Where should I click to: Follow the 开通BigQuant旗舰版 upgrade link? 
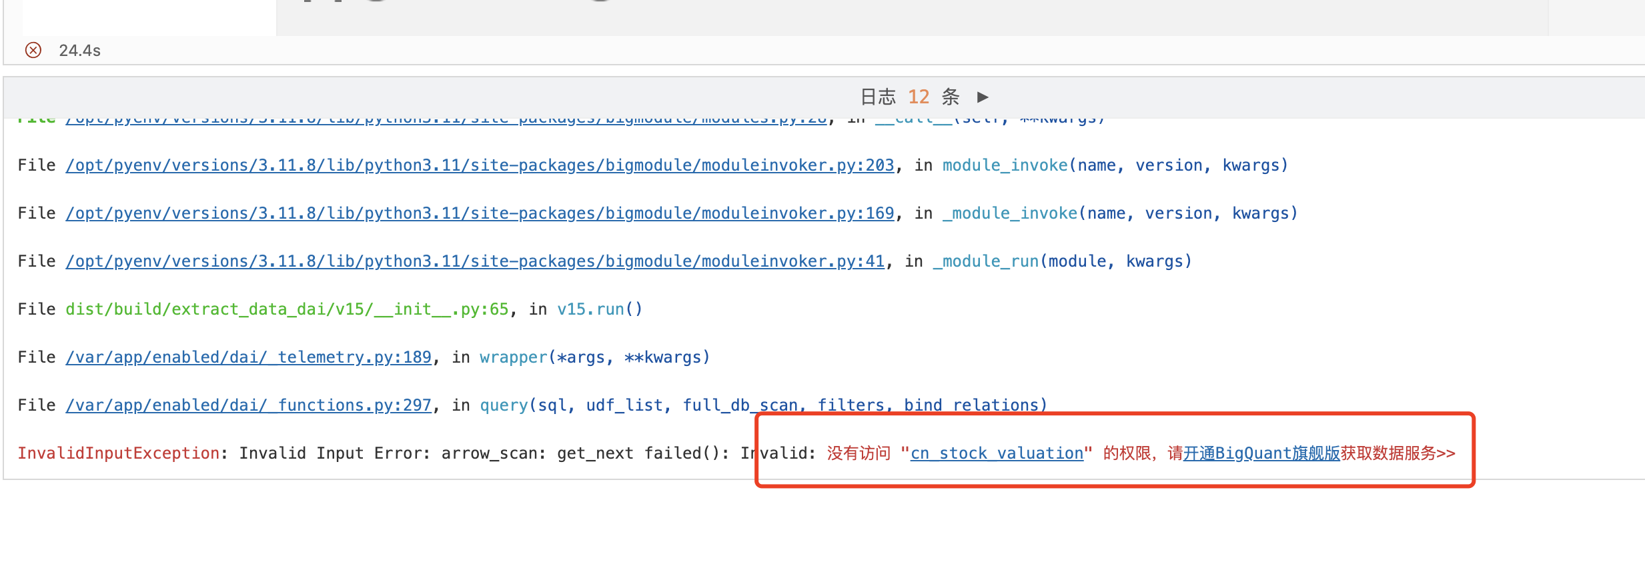[x=1261, y=453]
